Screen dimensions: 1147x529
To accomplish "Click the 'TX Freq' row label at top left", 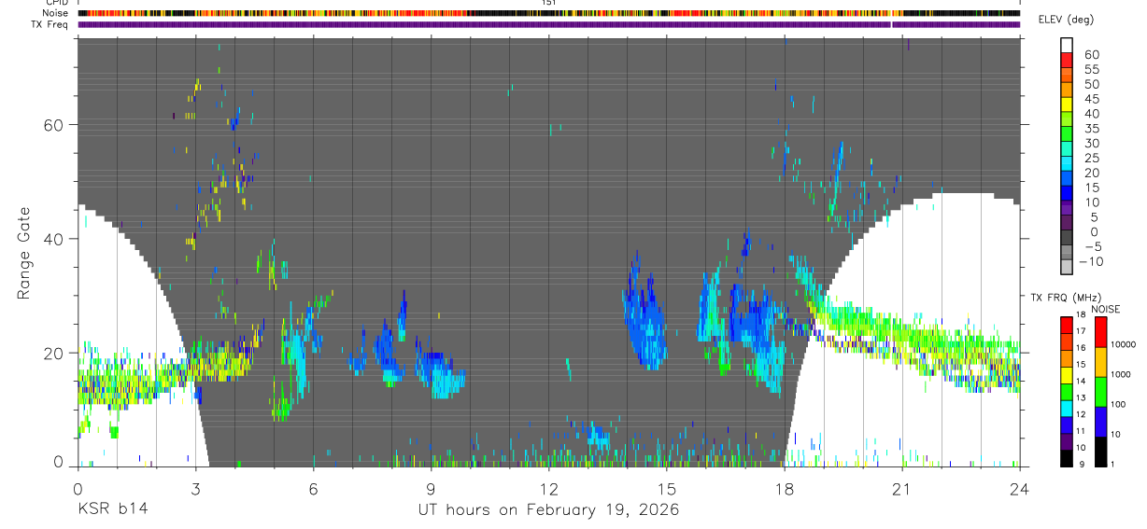I will 51,24.
